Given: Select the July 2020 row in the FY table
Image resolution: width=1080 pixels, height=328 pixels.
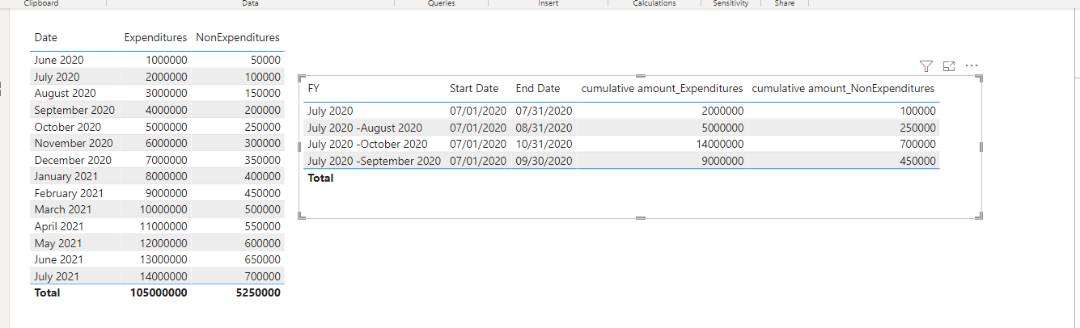Looking at the screenshot, I should 621,111.
